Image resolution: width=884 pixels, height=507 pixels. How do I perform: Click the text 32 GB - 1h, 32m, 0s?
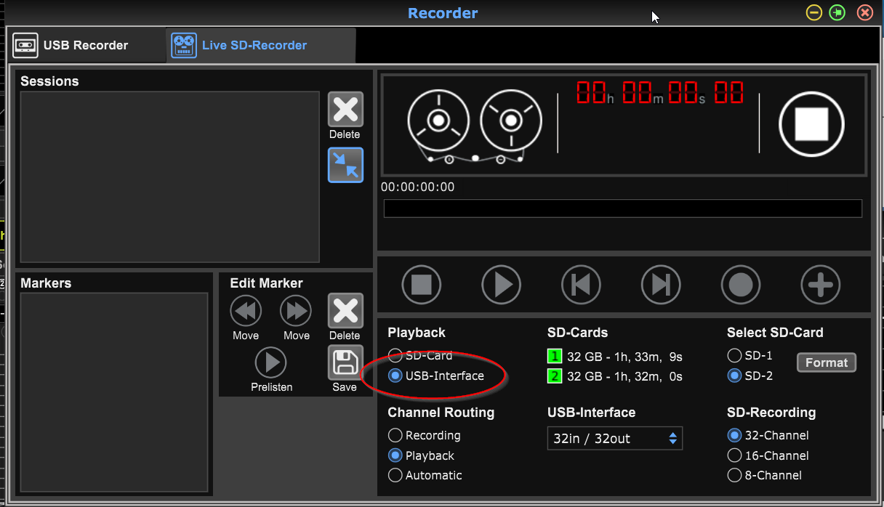(x=624, y=376)
